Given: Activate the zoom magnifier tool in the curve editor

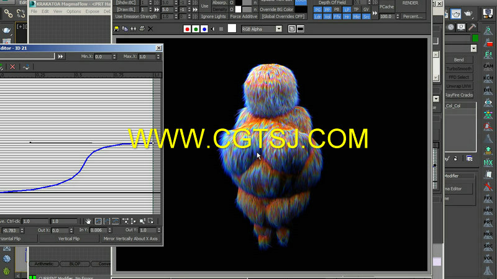Looking at the screenshot, I should click(142, 221).
